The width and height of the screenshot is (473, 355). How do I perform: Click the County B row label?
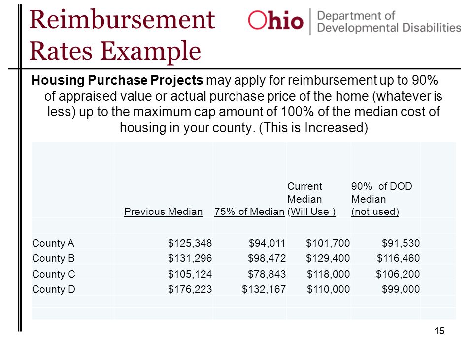pos(53,258)
